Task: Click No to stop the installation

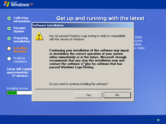Action: click(117, 95)
